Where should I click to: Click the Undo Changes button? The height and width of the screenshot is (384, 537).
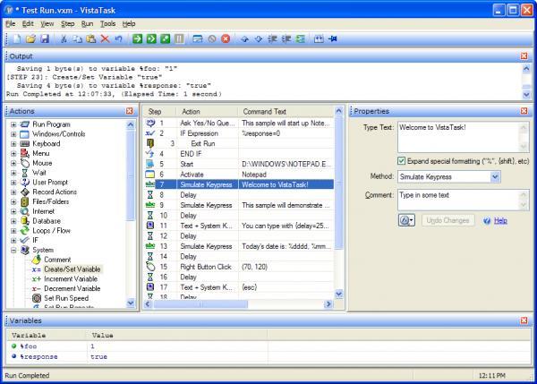tap(447, 219)
